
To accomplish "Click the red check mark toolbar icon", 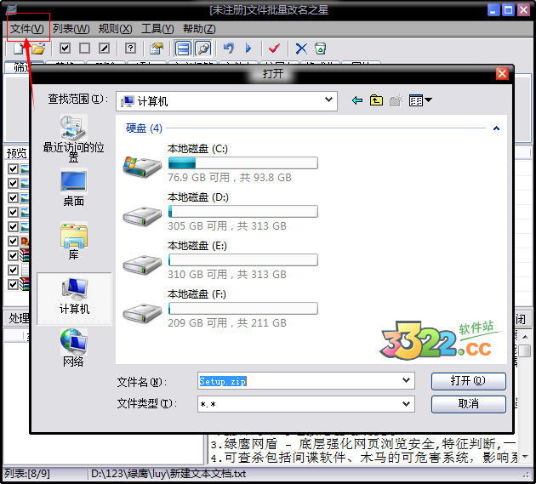I will (275, 48).
